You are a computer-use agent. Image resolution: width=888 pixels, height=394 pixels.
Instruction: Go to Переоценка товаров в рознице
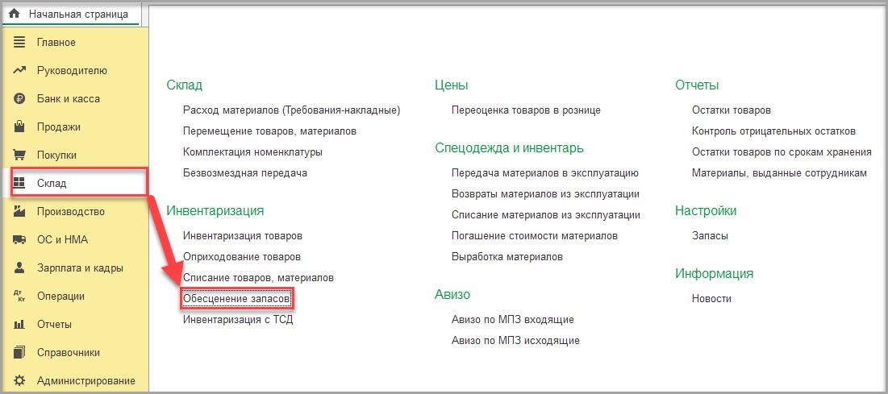[526, 110]
